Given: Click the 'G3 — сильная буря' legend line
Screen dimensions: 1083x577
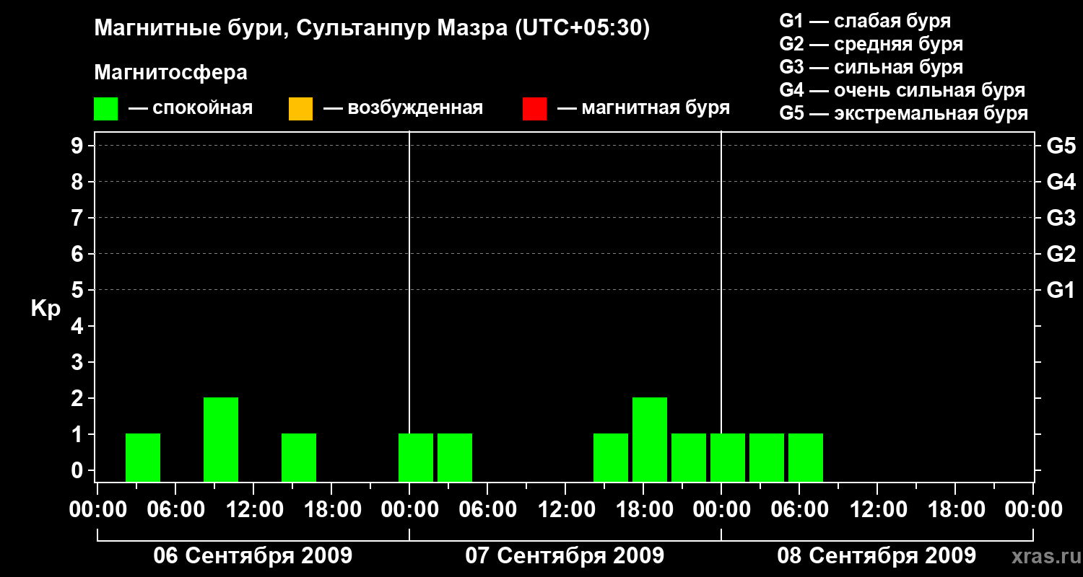Looking at the screenshot, I should [871, 67].
